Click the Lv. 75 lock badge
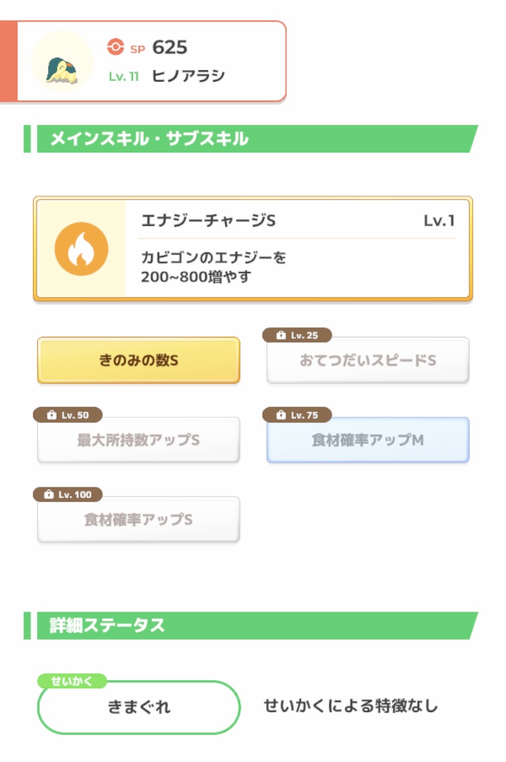506x762 pixels. tap(297, 415)
